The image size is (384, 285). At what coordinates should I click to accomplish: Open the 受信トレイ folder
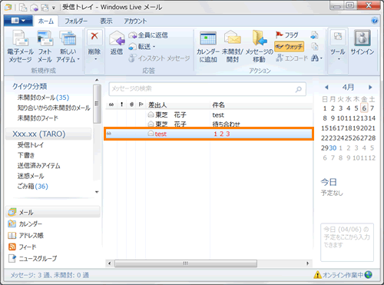31,145
